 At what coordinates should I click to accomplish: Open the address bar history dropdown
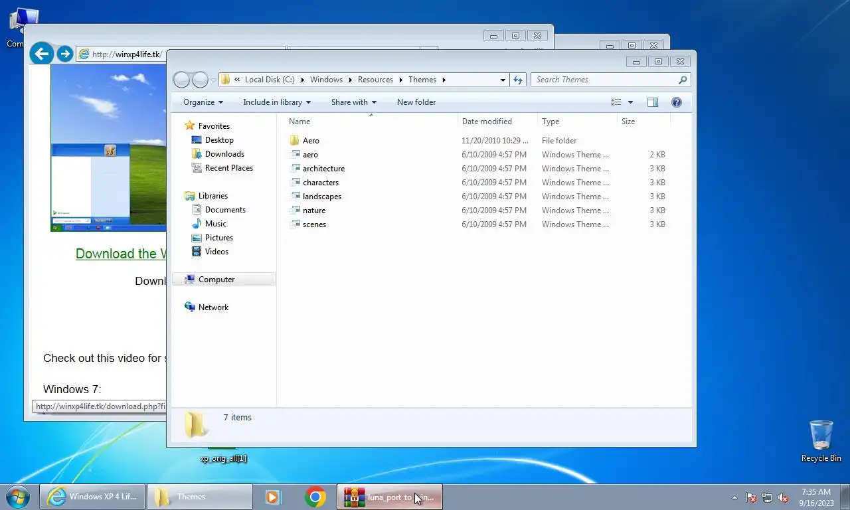pos(503,80)
